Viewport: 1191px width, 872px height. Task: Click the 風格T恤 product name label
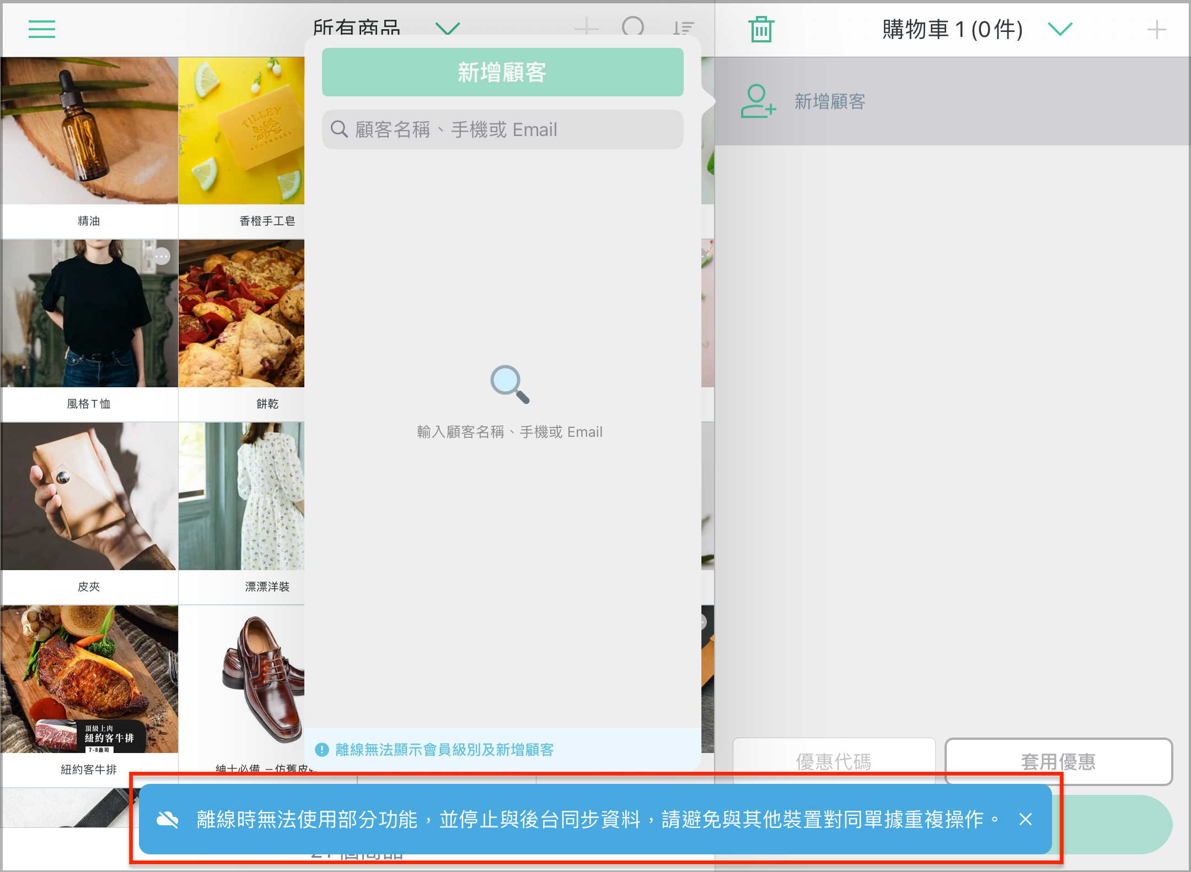coord(89,404)
